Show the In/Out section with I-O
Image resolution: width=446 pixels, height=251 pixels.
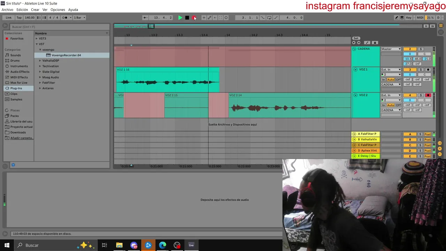(440, 143)
